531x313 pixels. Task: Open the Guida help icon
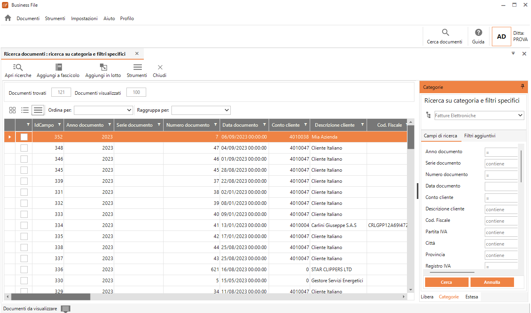[478, 32]
